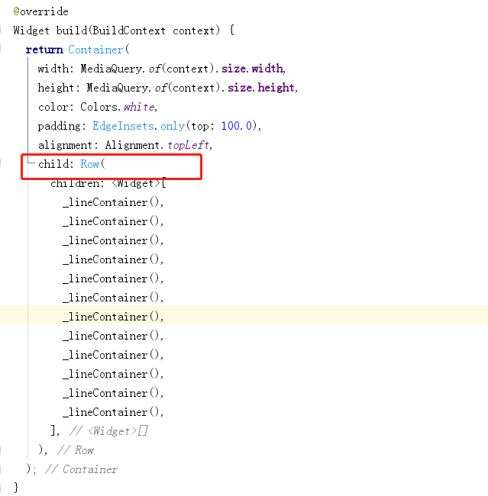
Task: Click the width: parameter name
Action: point(56,69)
